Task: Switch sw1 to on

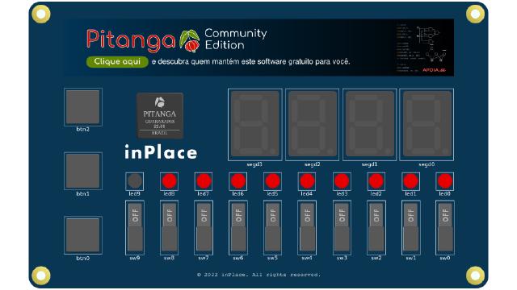Action: [x=411, y=227]
